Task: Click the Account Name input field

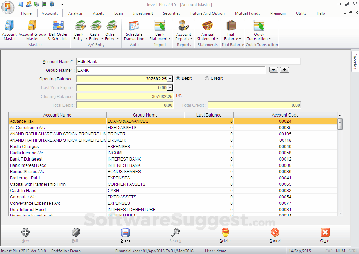Action: 188,62
